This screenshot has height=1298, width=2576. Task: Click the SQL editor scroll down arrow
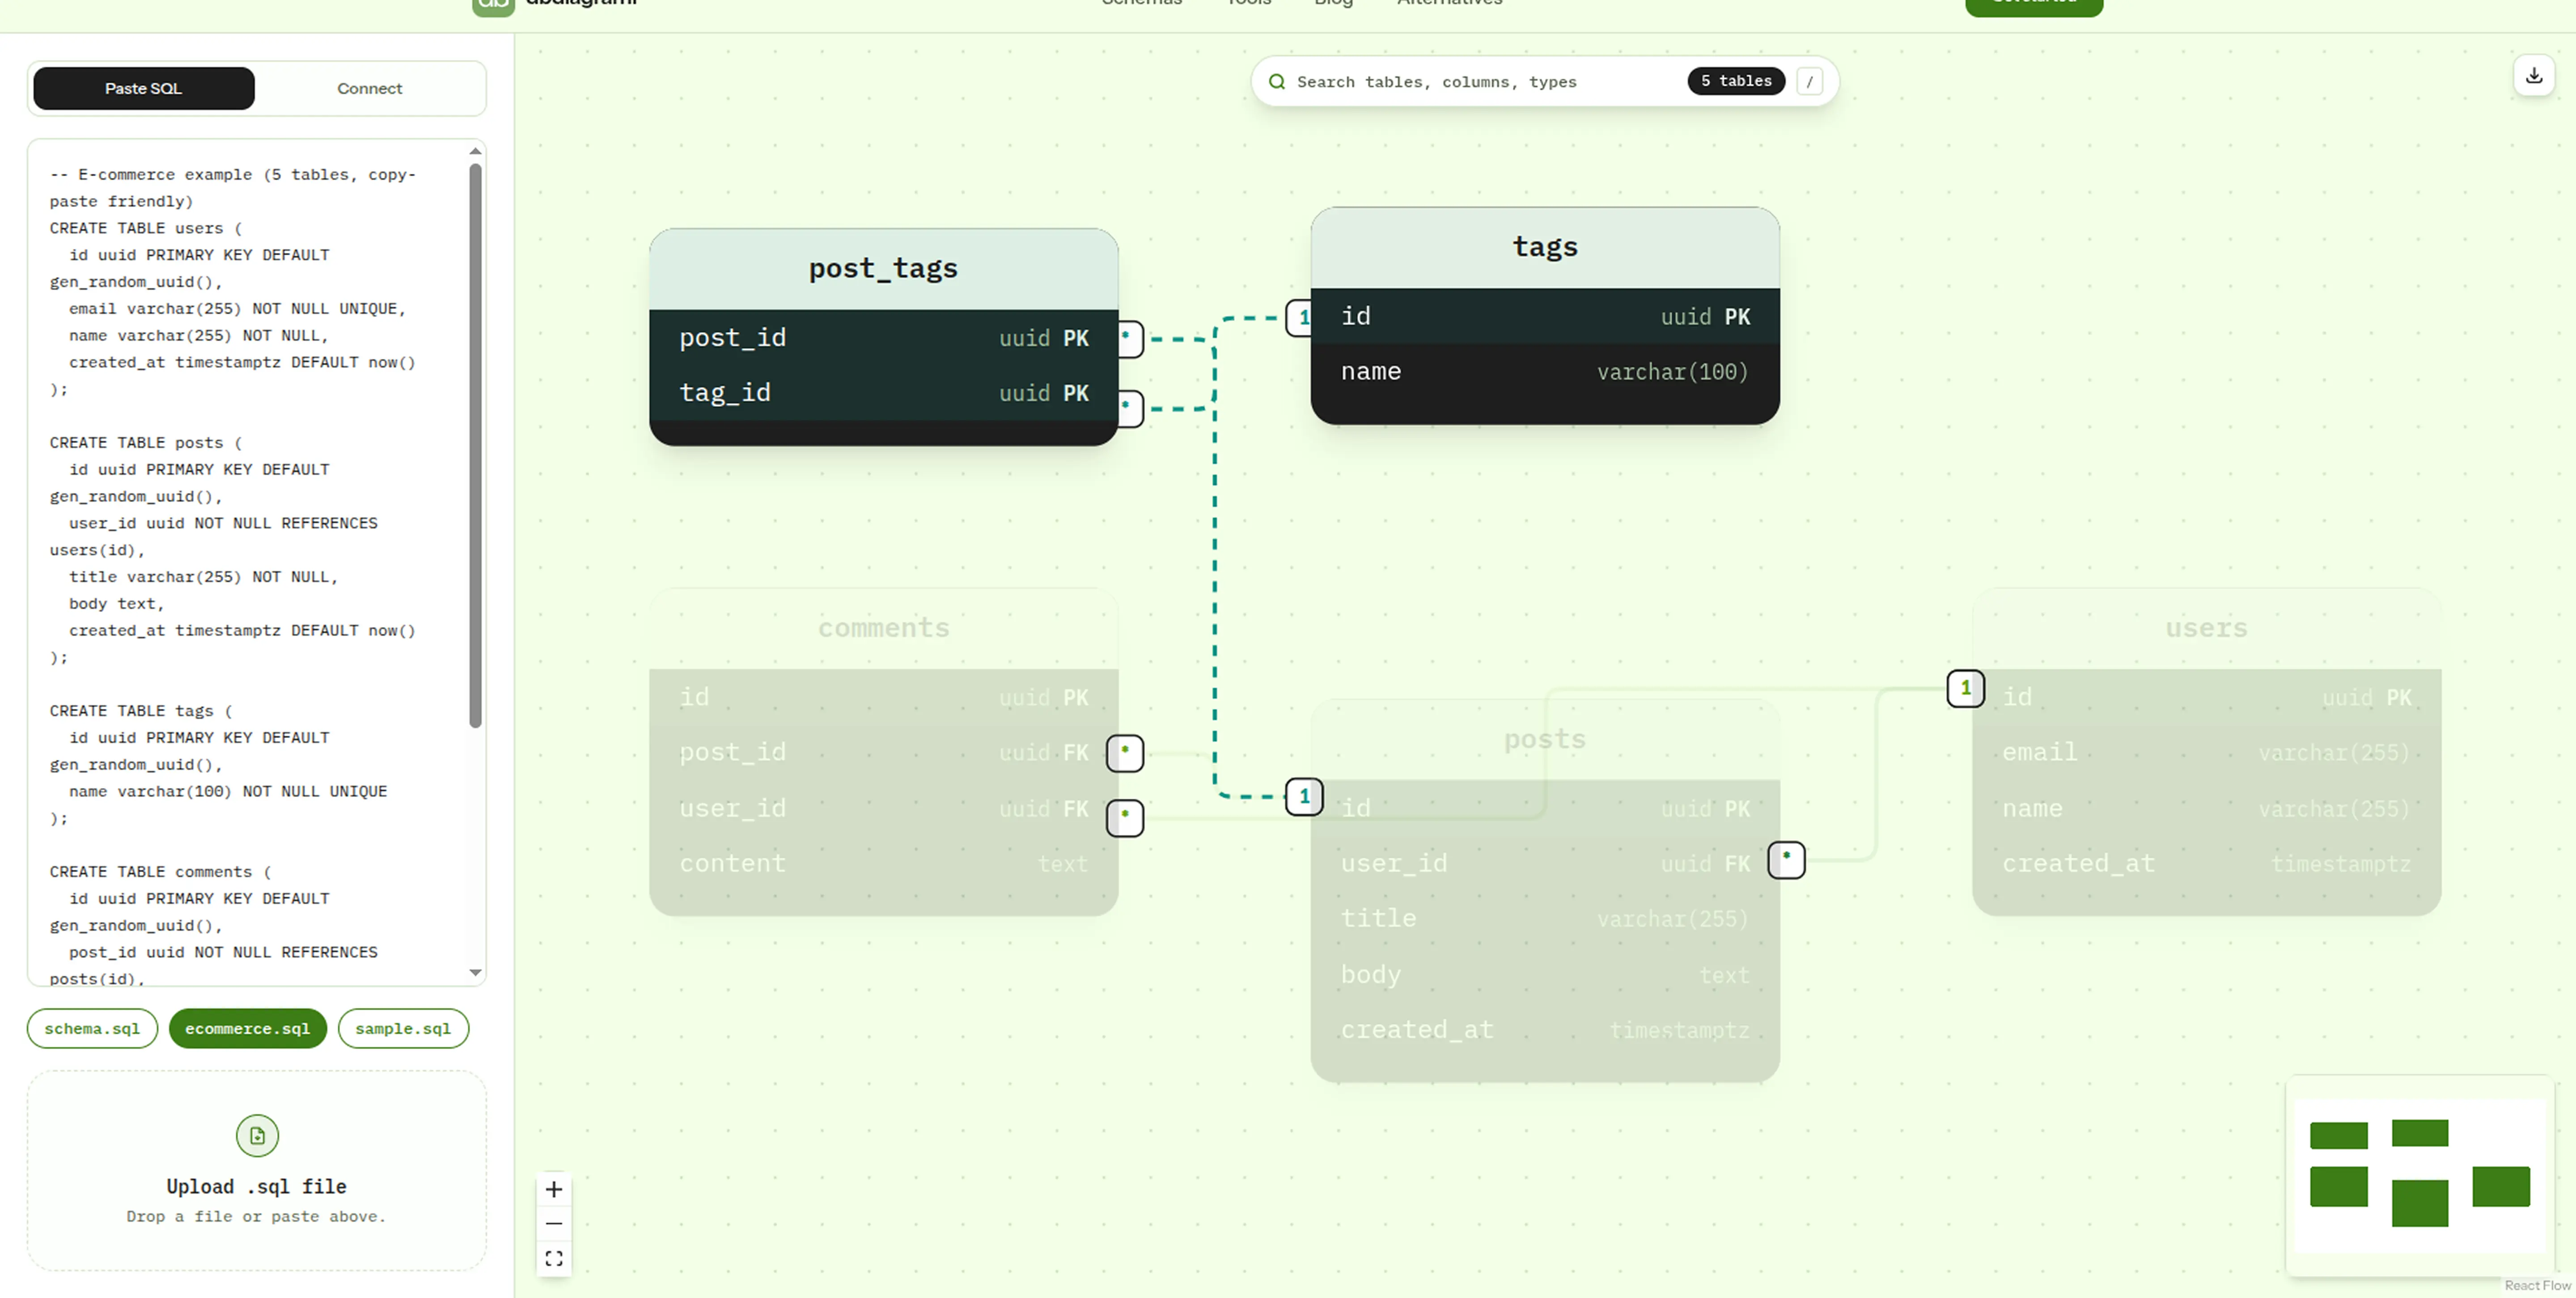[476, 972]
